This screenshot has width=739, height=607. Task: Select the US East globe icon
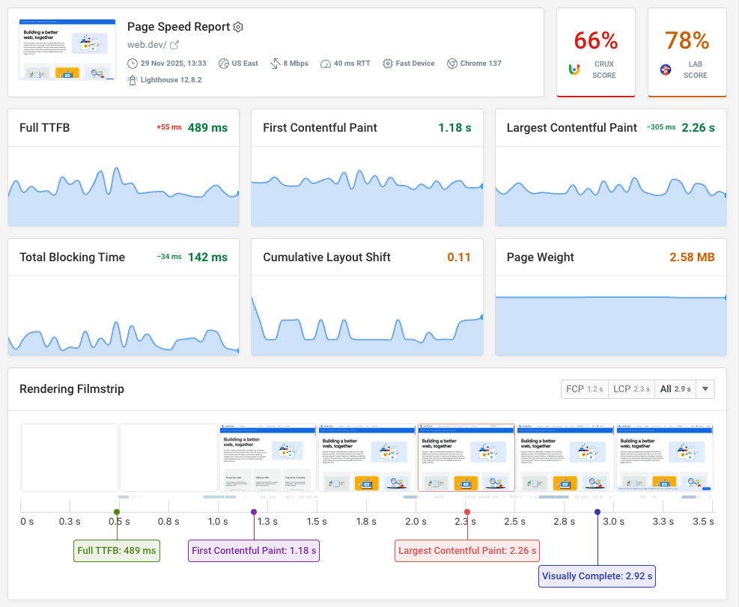tap(223, 63)
